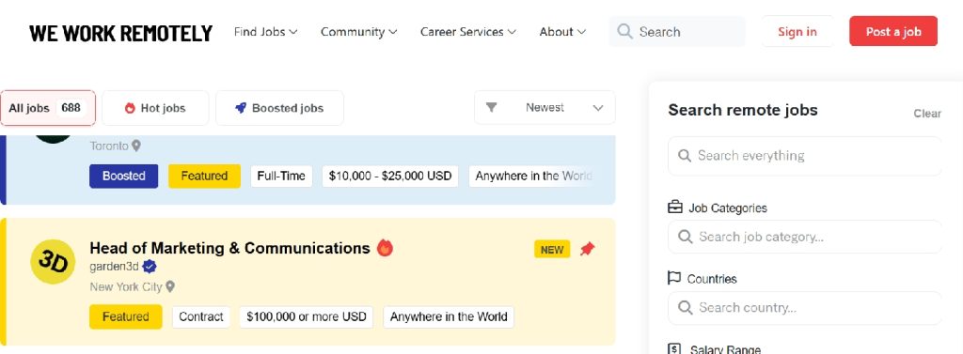Screen dimensions: 963x354
Task: Click the $100,000 or more USD tag
Action: click(307, 316)
